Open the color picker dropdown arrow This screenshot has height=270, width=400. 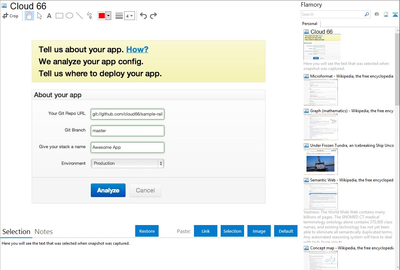(x=109, y=16)
